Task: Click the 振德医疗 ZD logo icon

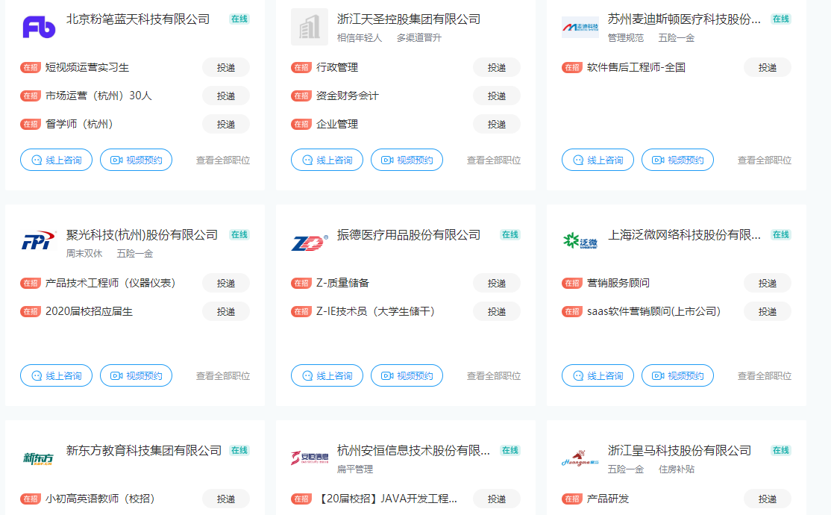Action: [310, 243]
